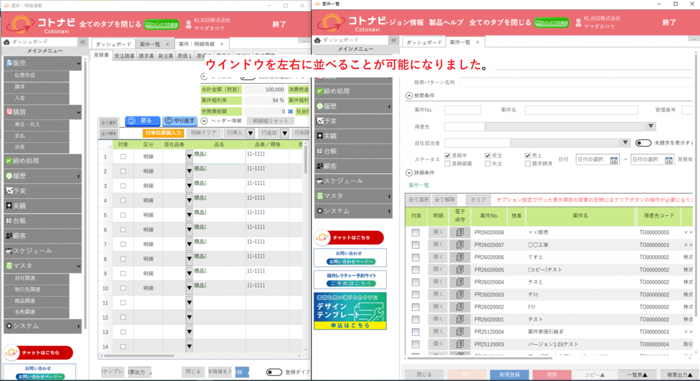Click electronic save icon for PR26020008
700x381 pixels.
tap(459, 232)
